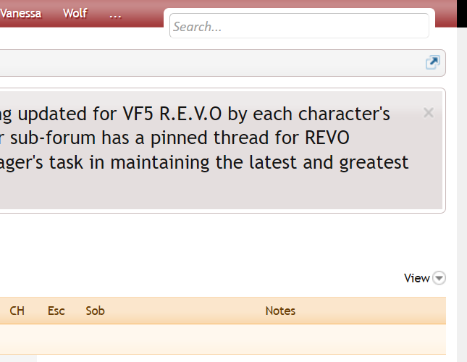The height and width of the screenshot is (362, 467).
Task: Open the Vanessa character tab
Action: coord(20,13)
